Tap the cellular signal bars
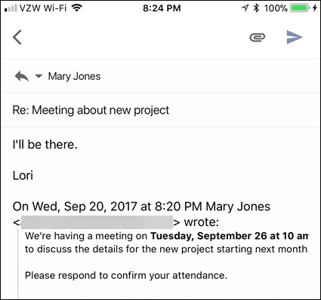The width and height of the screenshot is (321, 300). (x=11, y=8)
